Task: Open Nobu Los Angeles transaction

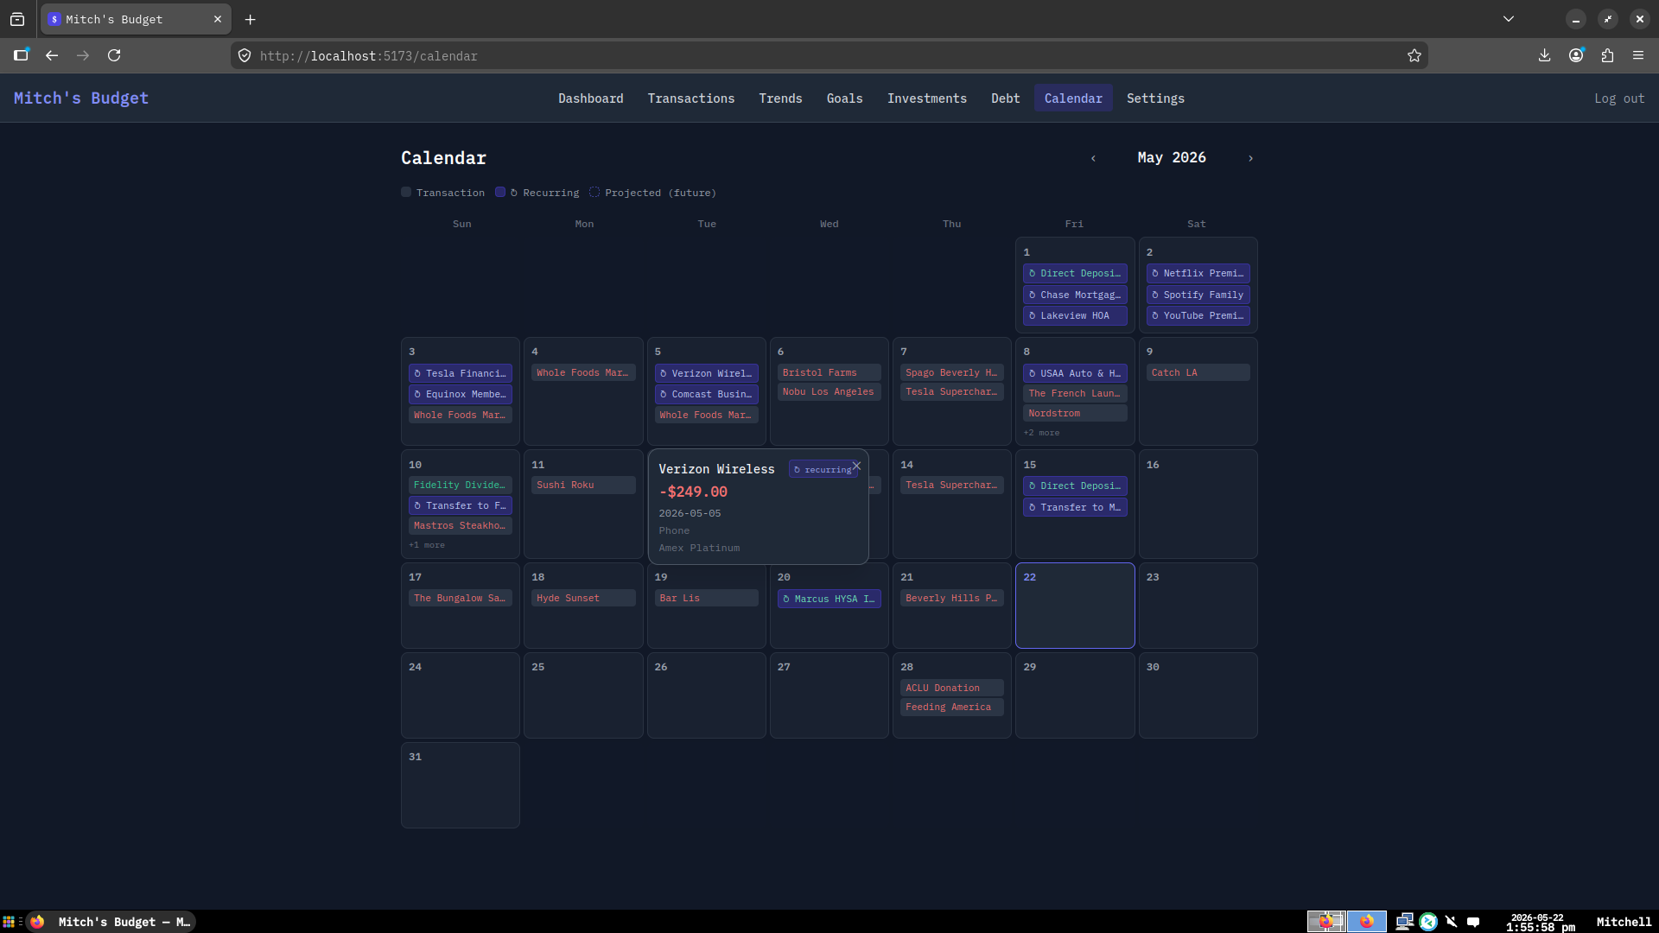Action: point(829,391)
